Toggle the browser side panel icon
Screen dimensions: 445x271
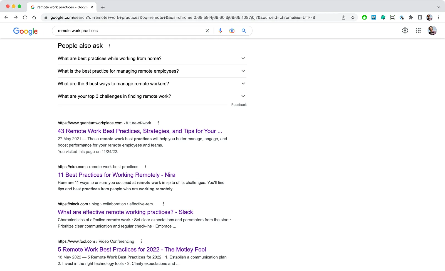tap(420, 18)
